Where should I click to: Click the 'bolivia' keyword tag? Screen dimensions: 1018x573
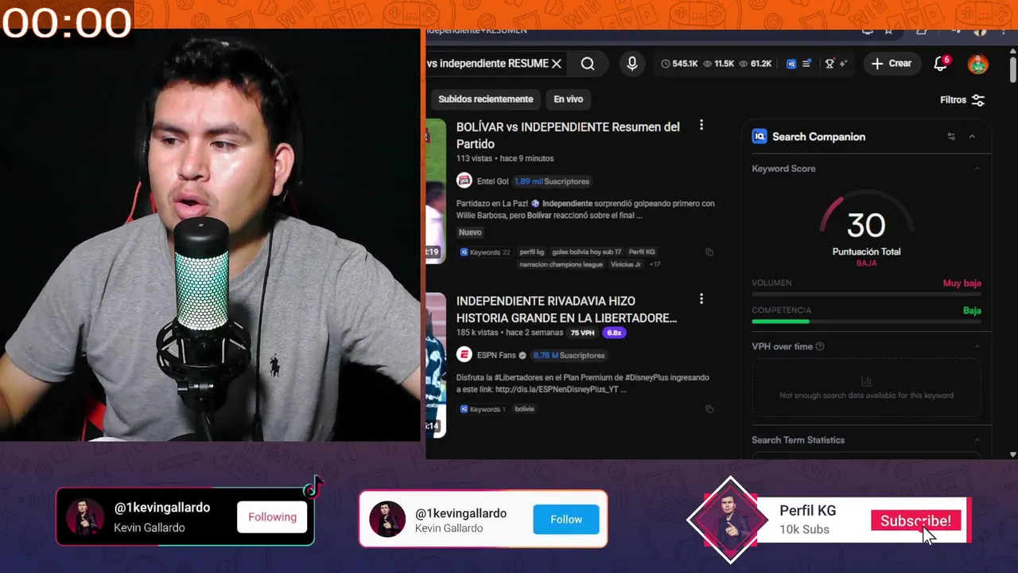[525, 409]
